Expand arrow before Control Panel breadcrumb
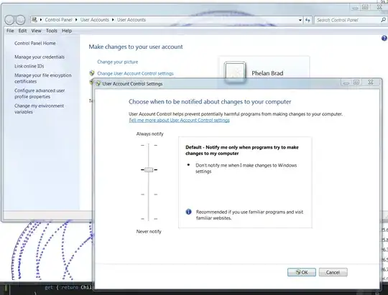The image size is (388, 295). 41,20
